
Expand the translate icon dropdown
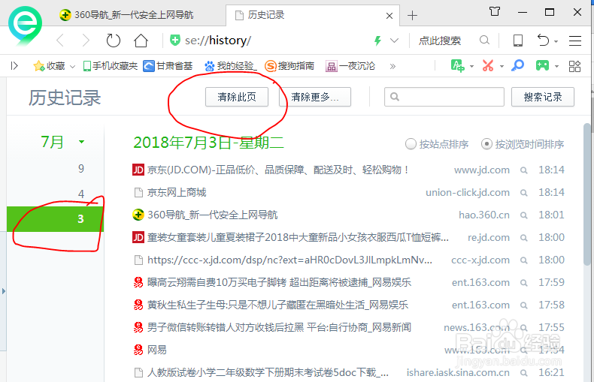[471, 67]
